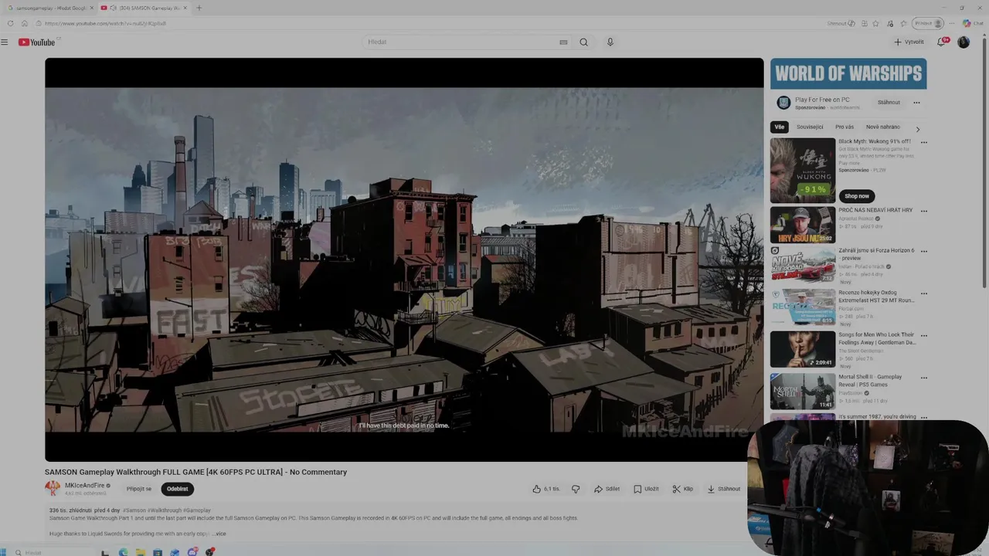
Task: Start voice search with the microphone icon
Action: click(610, 42)
